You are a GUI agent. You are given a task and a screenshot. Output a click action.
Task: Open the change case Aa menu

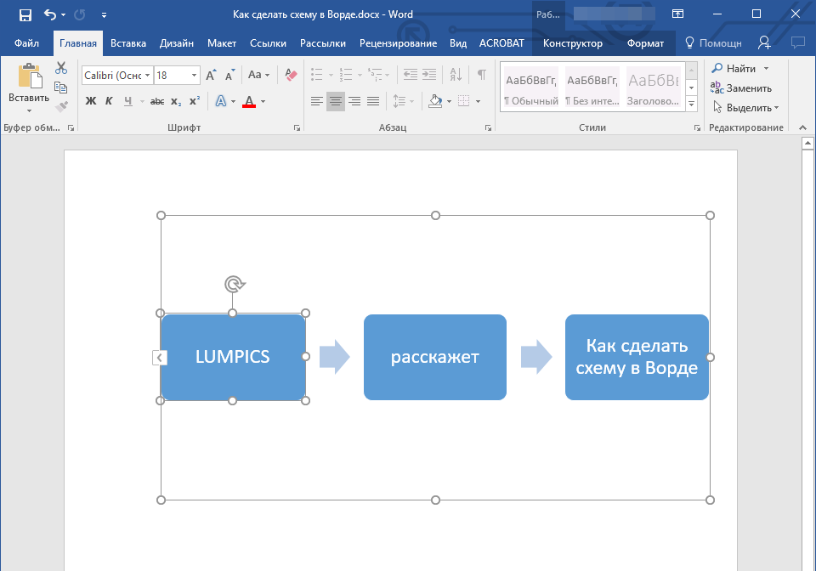[x=258, y=75]
